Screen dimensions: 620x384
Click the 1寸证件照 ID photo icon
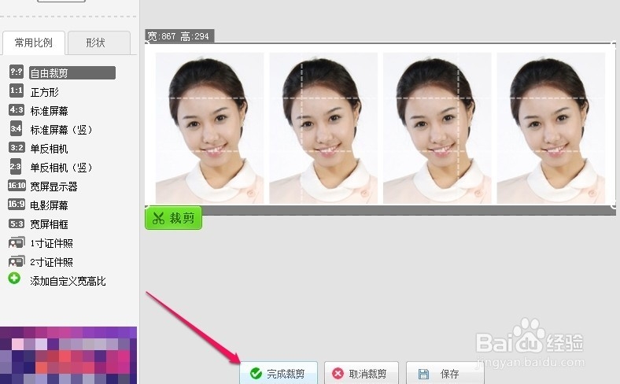[17, 242]
